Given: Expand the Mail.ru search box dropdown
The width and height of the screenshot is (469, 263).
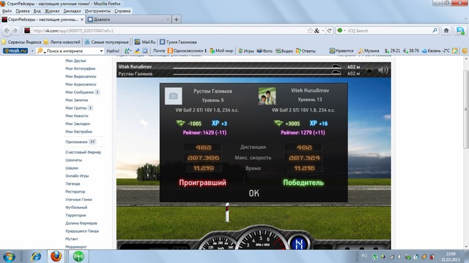Looking at the screenshot, I should pos(102,51).
